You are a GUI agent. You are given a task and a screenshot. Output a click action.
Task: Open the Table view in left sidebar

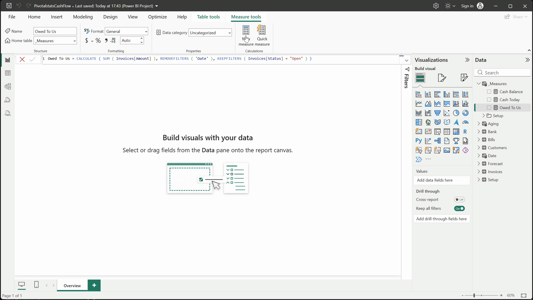point(8,73)
